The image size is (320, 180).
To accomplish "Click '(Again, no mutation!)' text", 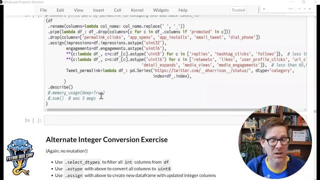I will pos(66,151).
